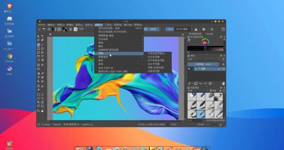
Task: Select the Text tool in toolbox
Action: pos(42,36)
